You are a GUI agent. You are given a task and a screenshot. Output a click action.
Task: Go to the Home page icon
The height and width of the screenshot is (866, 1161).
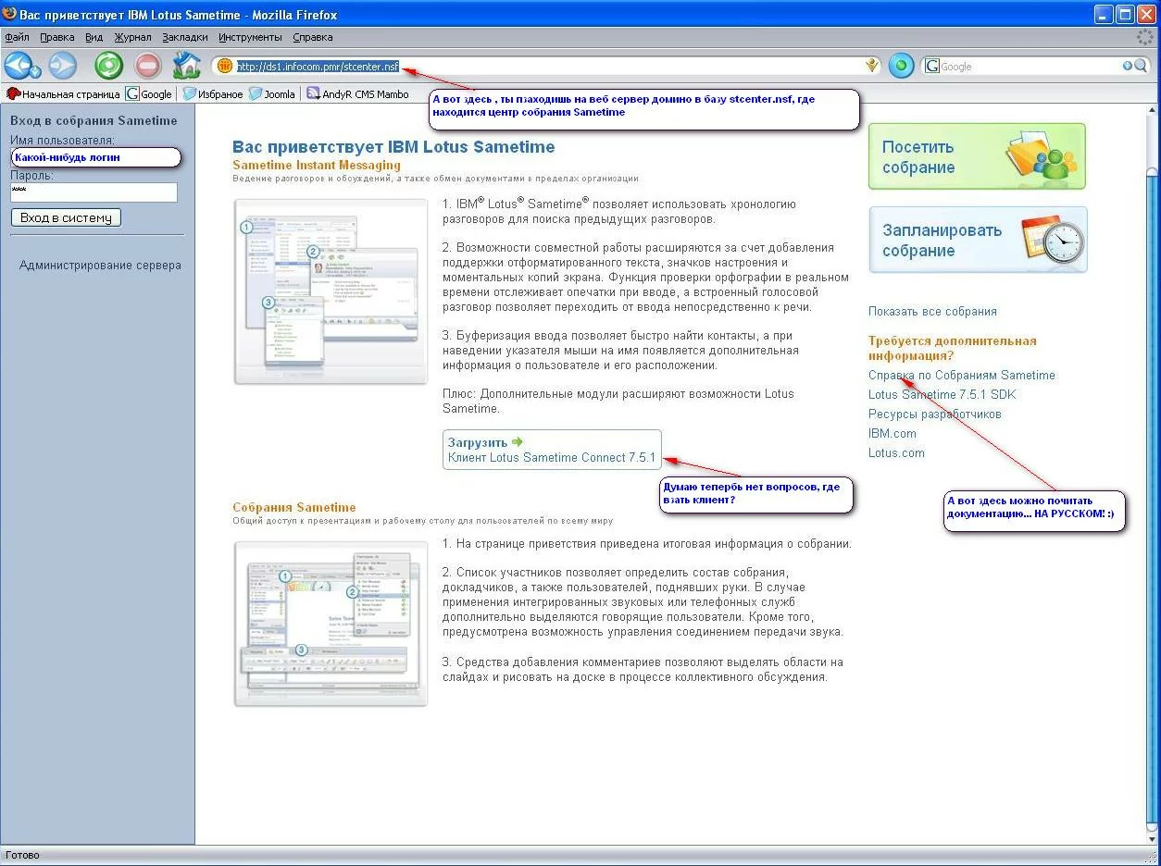click(x=187, y=66)
